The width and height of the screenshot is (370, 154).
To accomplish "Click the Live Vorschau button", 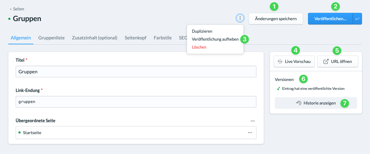I will pyautogui.click(x=294, y=61).
